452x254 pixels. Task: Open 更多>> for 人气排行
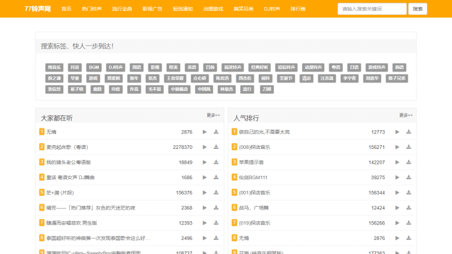point(406,115)
